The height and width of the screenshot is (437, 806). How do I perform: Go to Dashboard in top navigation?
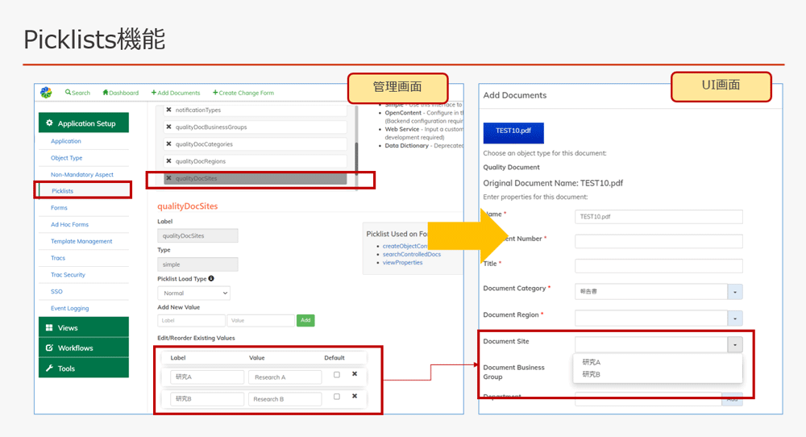121,93
